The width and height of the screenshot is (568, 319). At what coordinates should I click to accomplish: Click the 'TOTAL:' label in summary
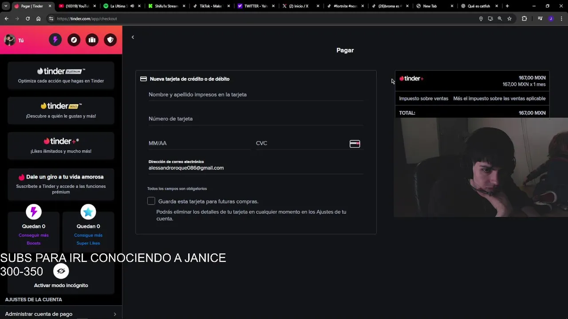(x=407, y=113)
